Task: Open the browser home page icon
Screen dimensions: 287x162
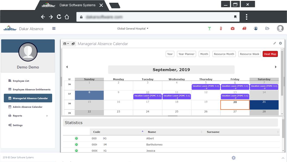Action: click(x=67, y=17)
